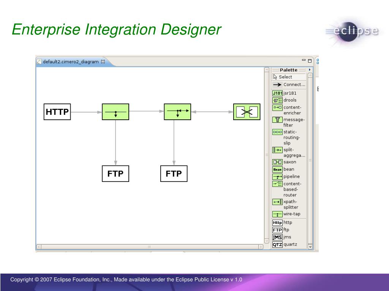This screenshot has width=389, height=291.
Task: Click the canvas vertical scrollbar
Action: point(267,155)
